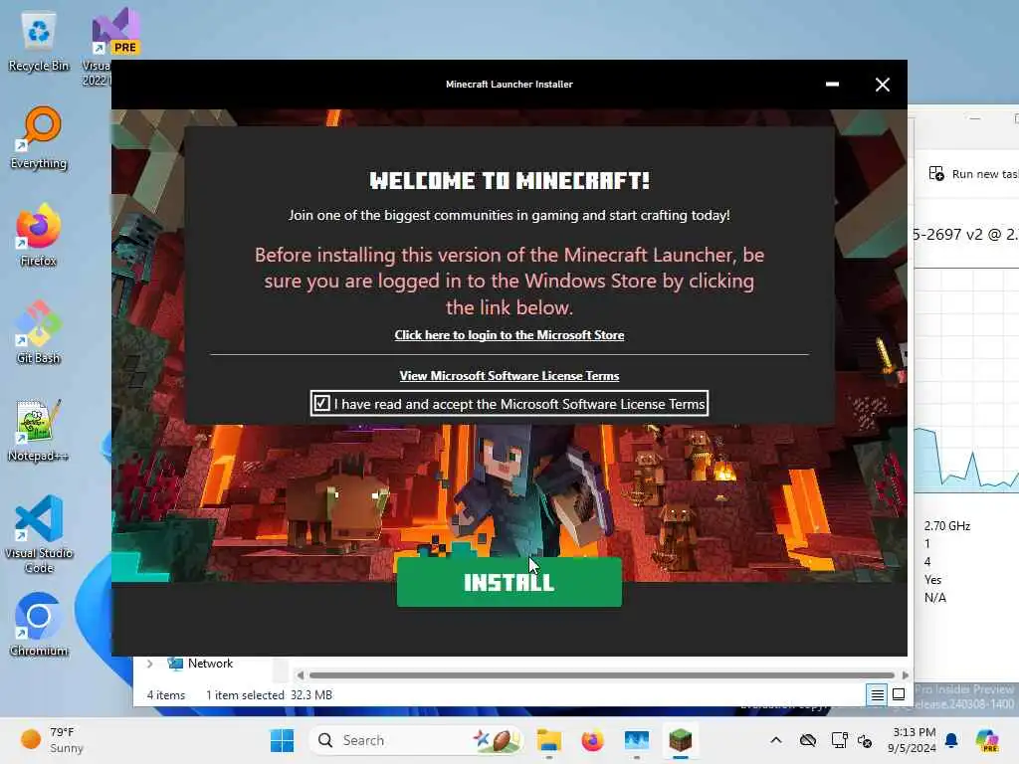Open Task Manager from the taskbar
This screenshot has height=764, width=1019.
636,740
